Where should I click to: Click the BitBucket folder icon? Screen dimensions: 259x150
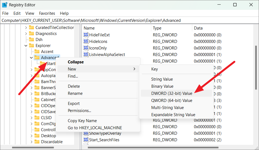click(37, 93)
